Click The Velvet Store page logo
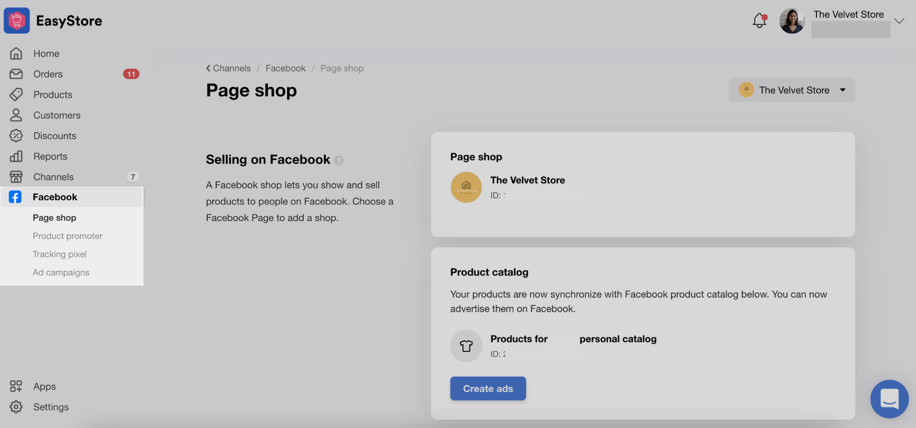The height and width of the screenshot is (428, 916). (x=466, y=187)
